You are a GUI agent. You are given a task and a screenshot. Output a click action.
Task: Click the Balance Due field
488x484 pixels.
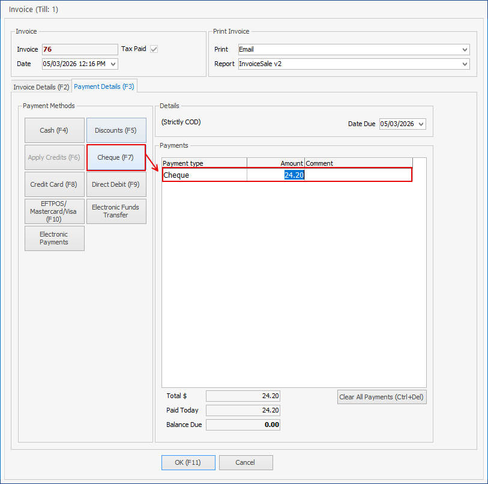click(x=243, y=425)
